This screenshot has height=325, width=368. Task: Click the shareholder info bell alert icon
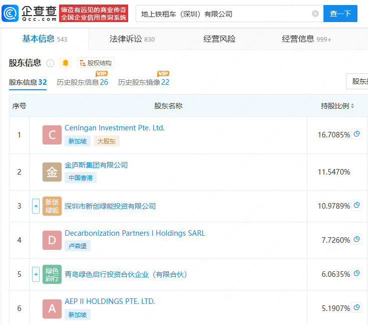point(66,63)
